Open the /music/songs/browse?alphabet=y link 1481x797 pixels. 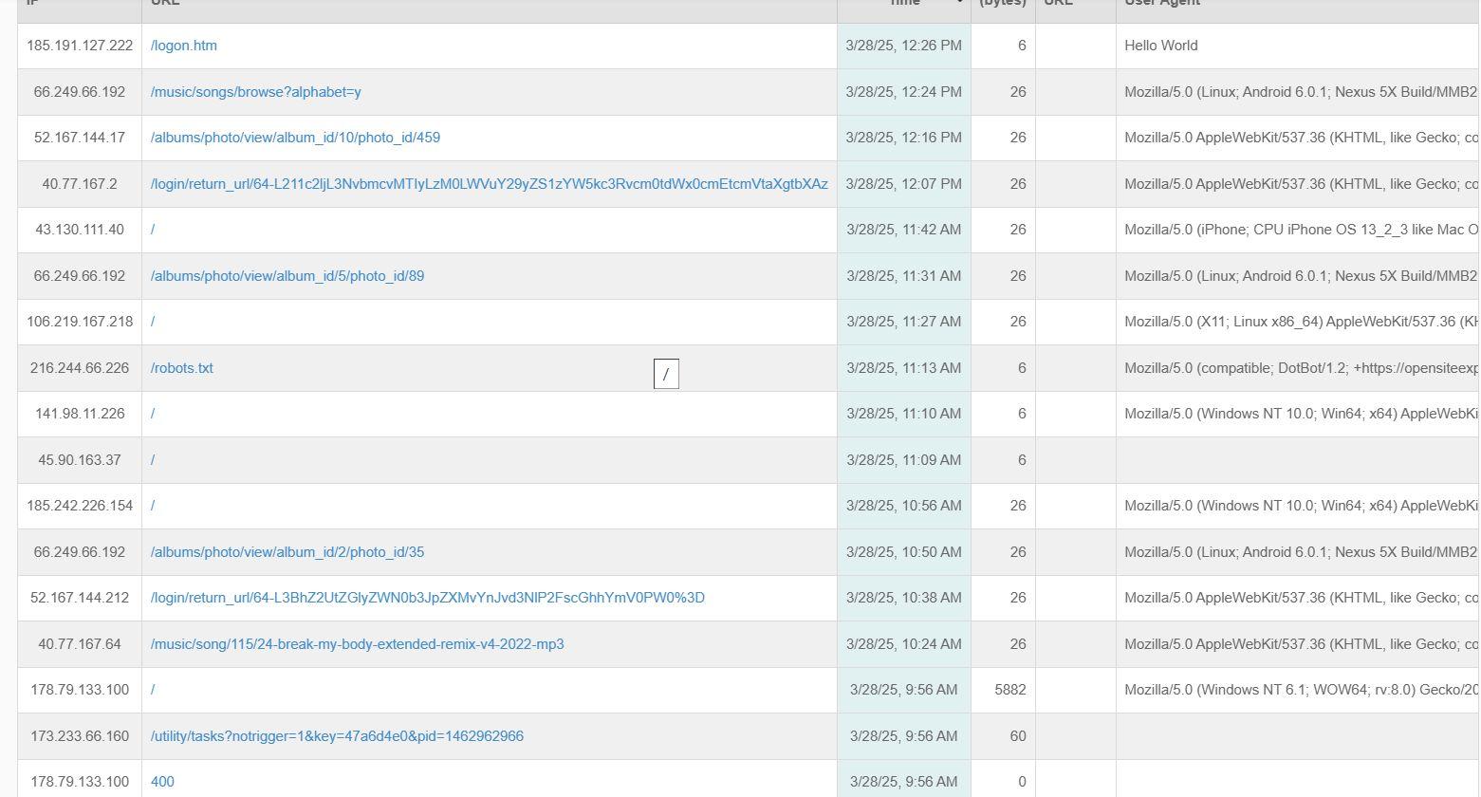(x=255, y=92)
